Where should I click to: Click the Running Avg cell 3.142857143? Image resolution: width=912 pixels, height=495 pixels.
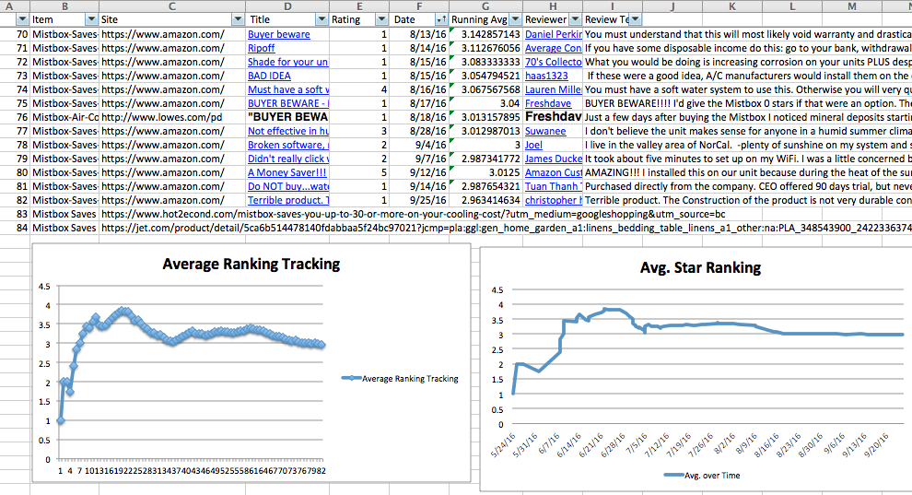pyautogui.click(x=485, y=34)
